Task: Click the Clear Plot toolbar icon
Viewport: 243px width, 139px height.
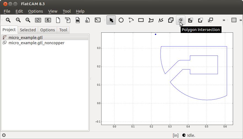Action: pos(38,20)
